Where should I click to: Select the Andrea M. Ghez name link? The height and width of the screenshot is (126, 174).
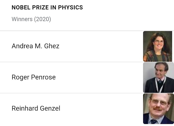coord(36,46)
